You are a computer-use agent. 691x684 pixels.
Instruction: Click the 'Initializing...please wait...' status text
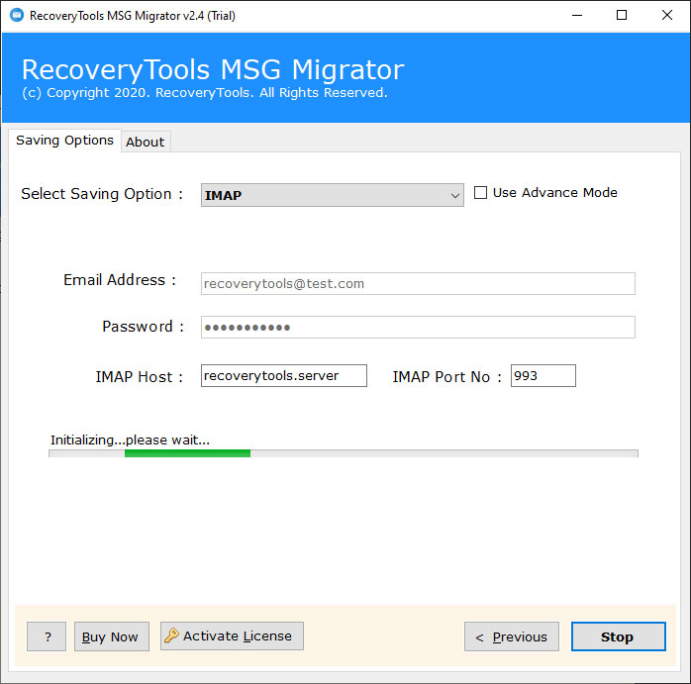click(130, 440)
